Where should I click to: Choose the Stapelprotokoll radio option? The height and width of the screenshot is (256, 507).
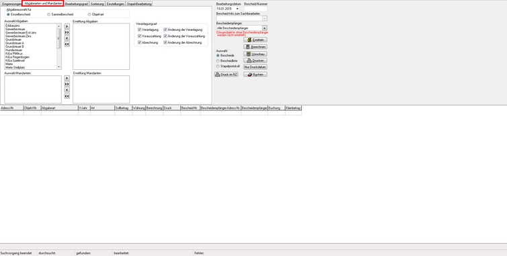coord(218,67)
